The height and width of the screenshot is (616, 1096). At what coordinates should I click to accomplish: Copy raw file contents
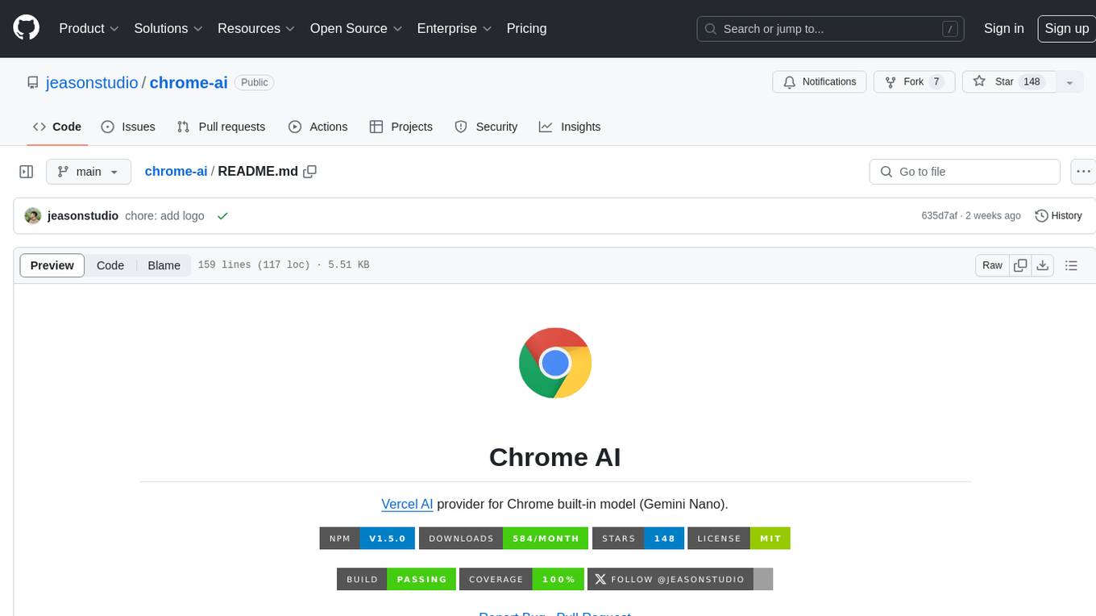click(x=1021, y=265)
